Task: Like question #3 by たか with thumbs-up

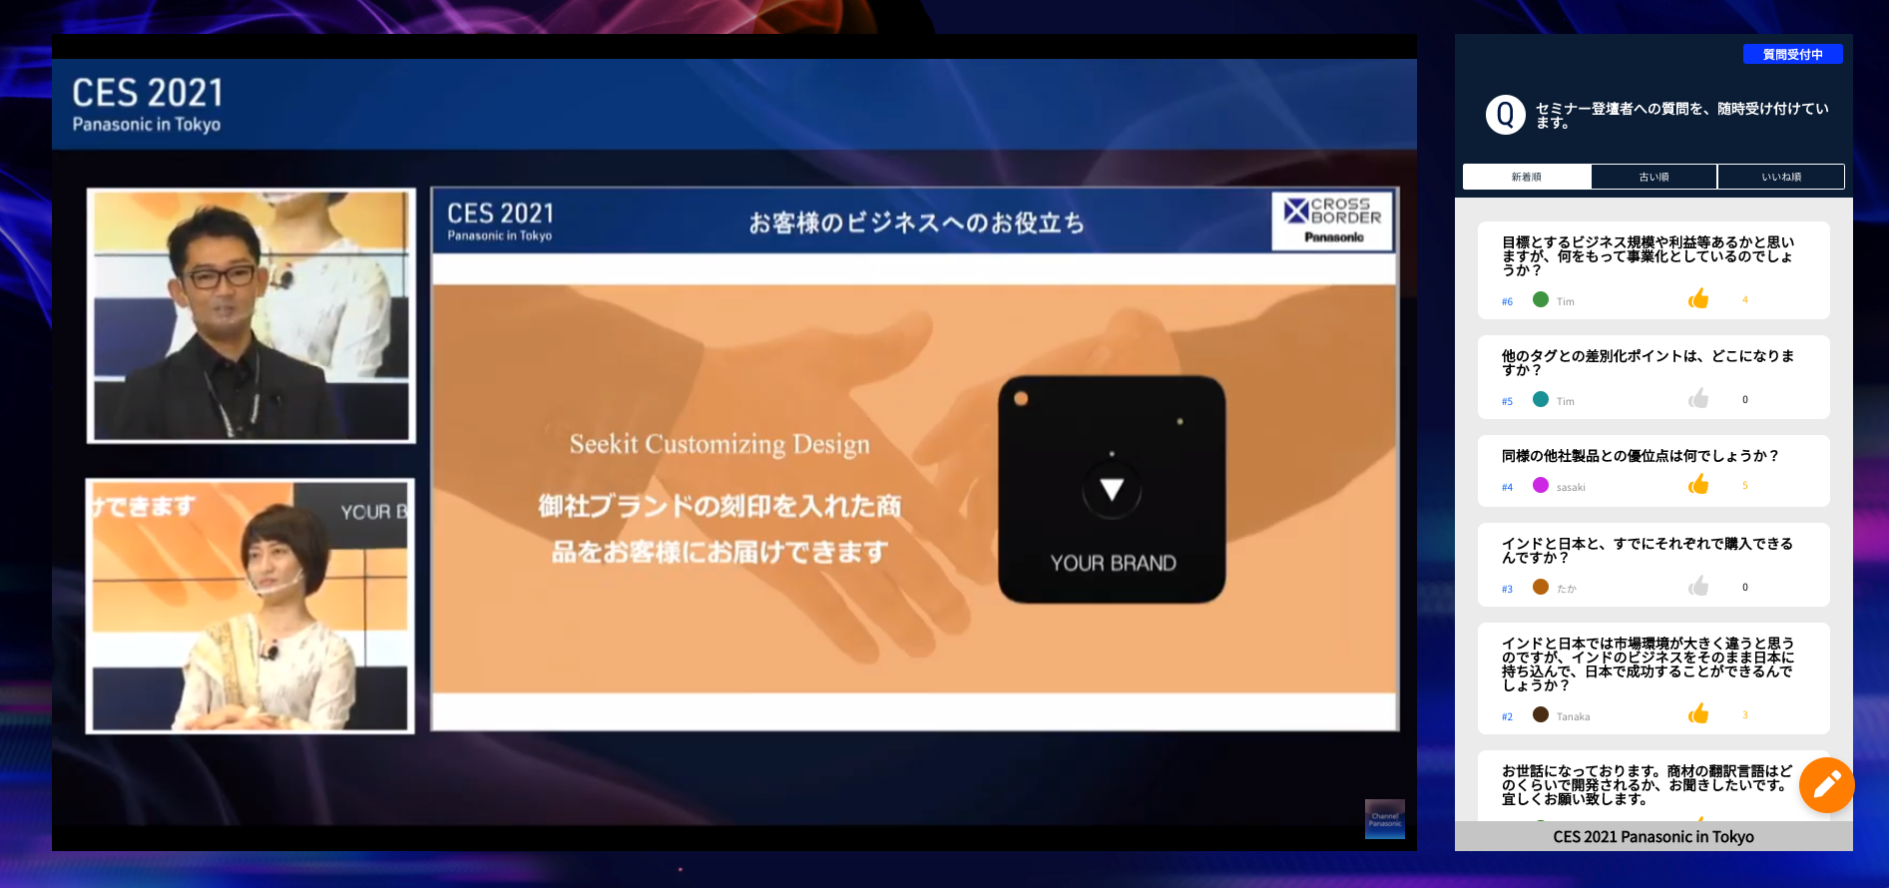Action: [1698, 586]
